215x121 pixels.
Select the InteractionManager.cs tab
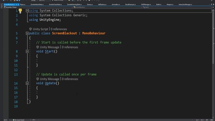(185, 4)
